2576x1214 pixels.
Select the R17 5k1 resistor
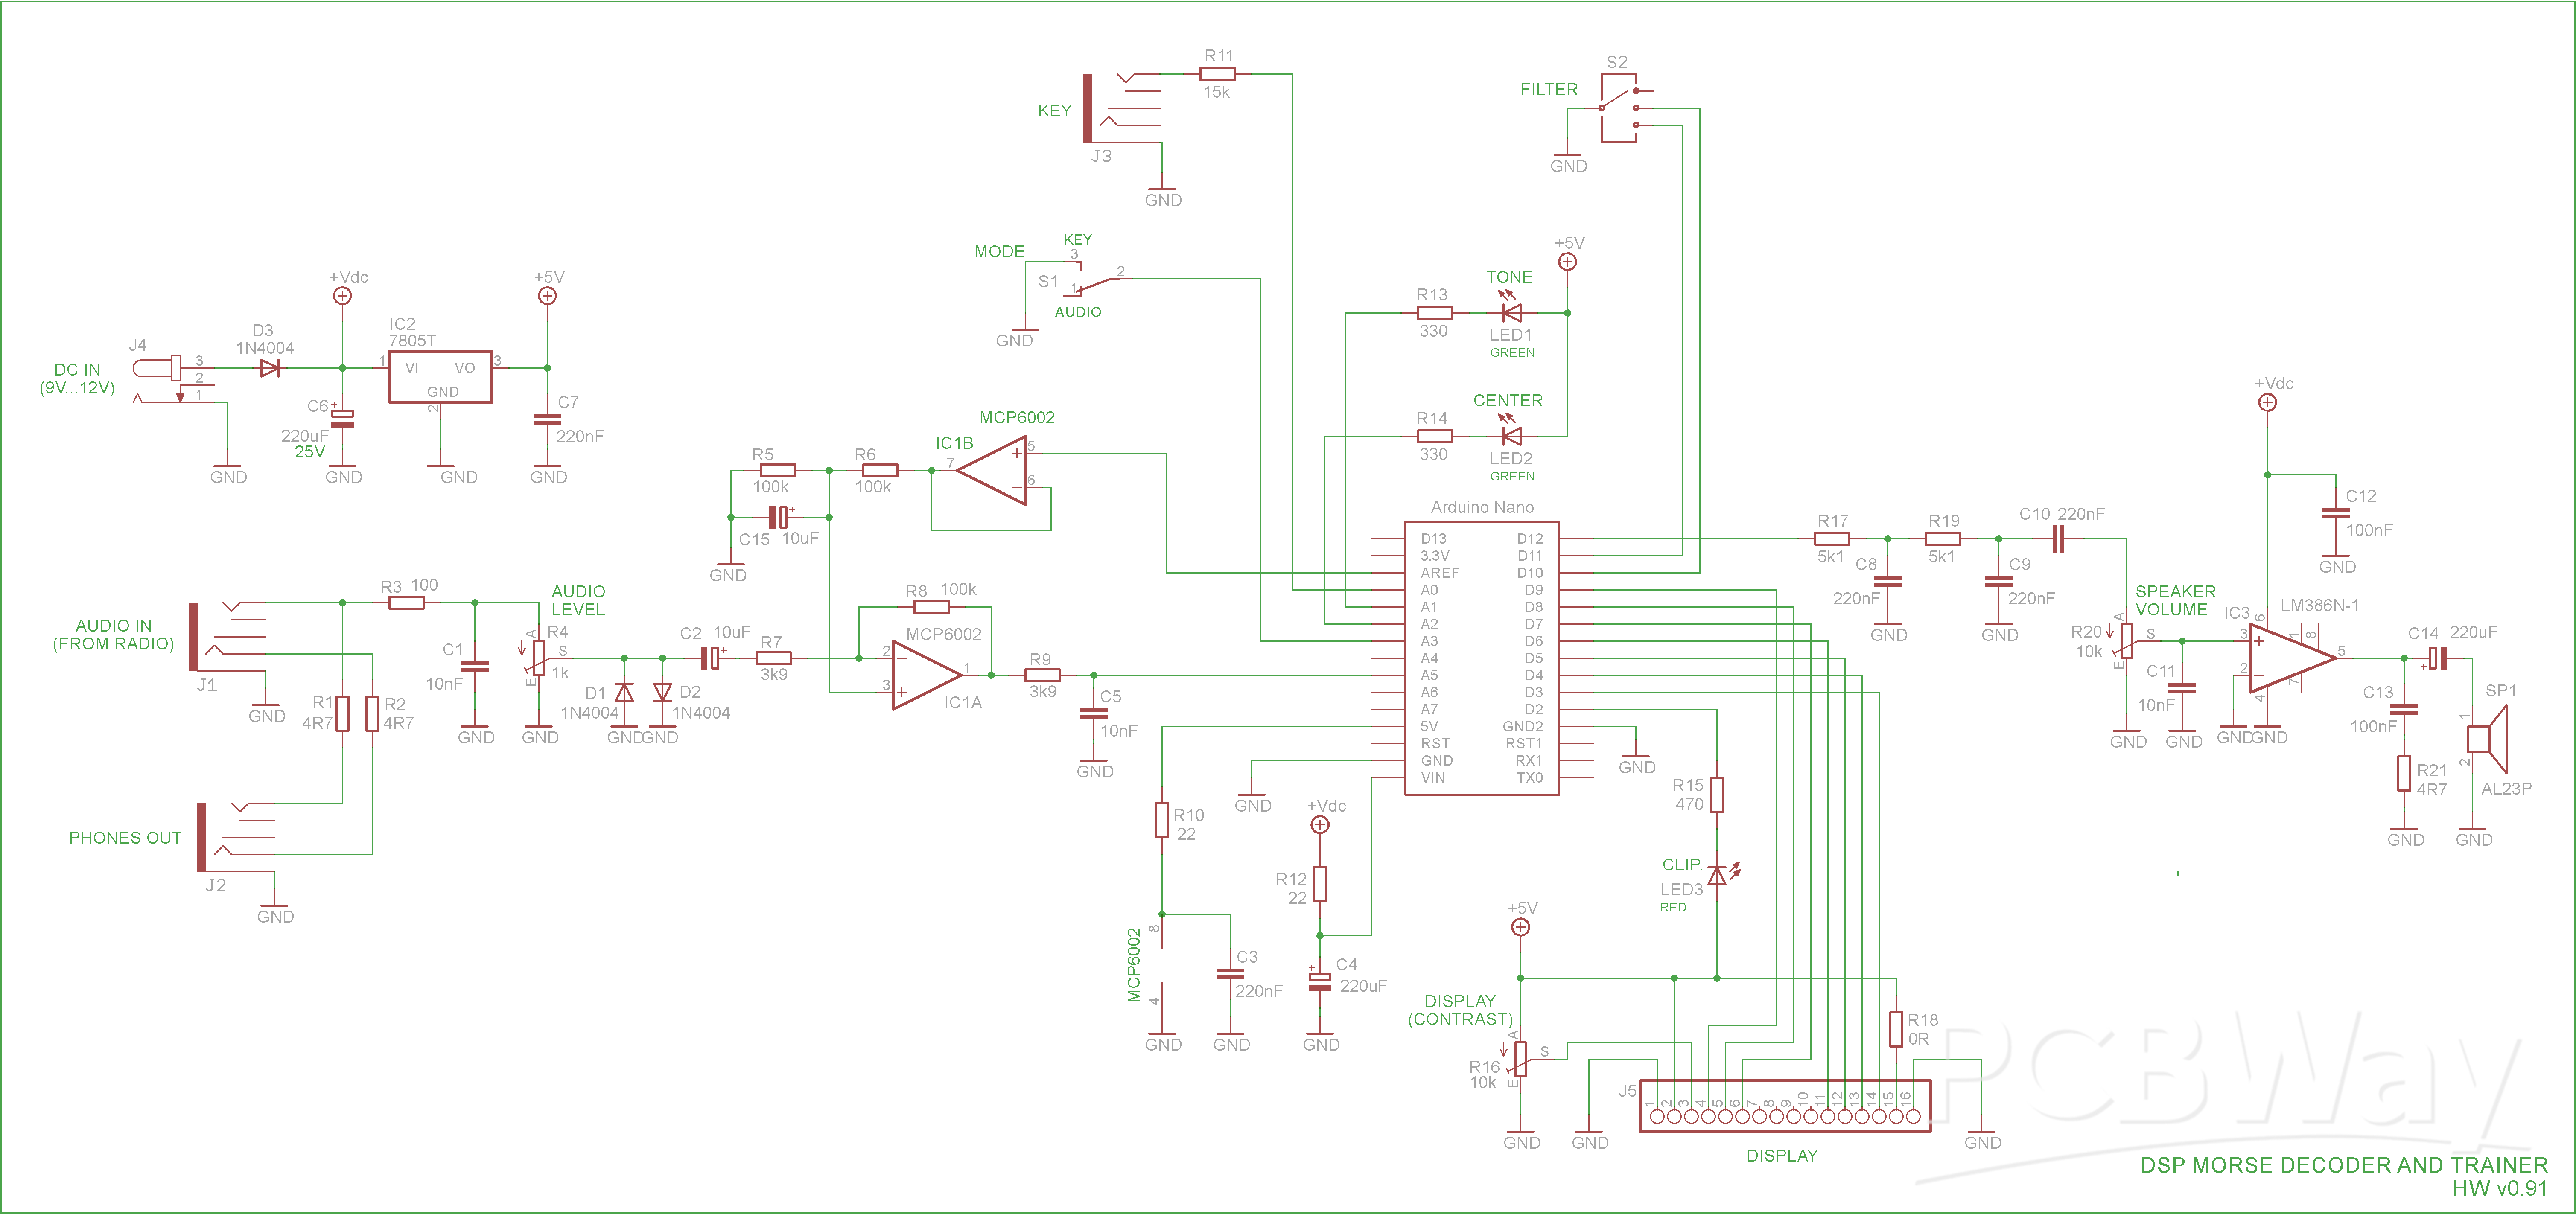pyautogui.click(x=1832, y=539)
